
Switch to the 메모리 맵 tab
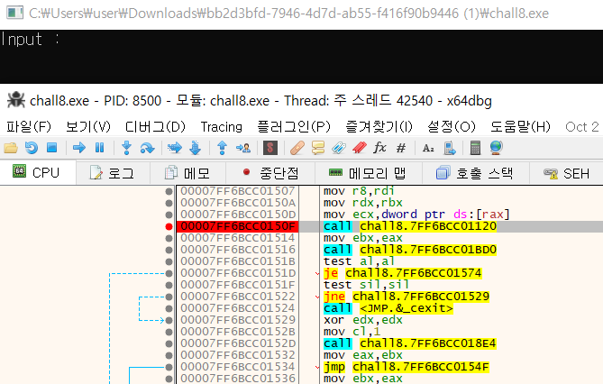coord(368,173)
